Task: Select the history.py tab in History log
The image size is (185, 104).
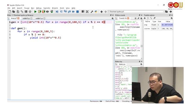Action: (122, 64)
